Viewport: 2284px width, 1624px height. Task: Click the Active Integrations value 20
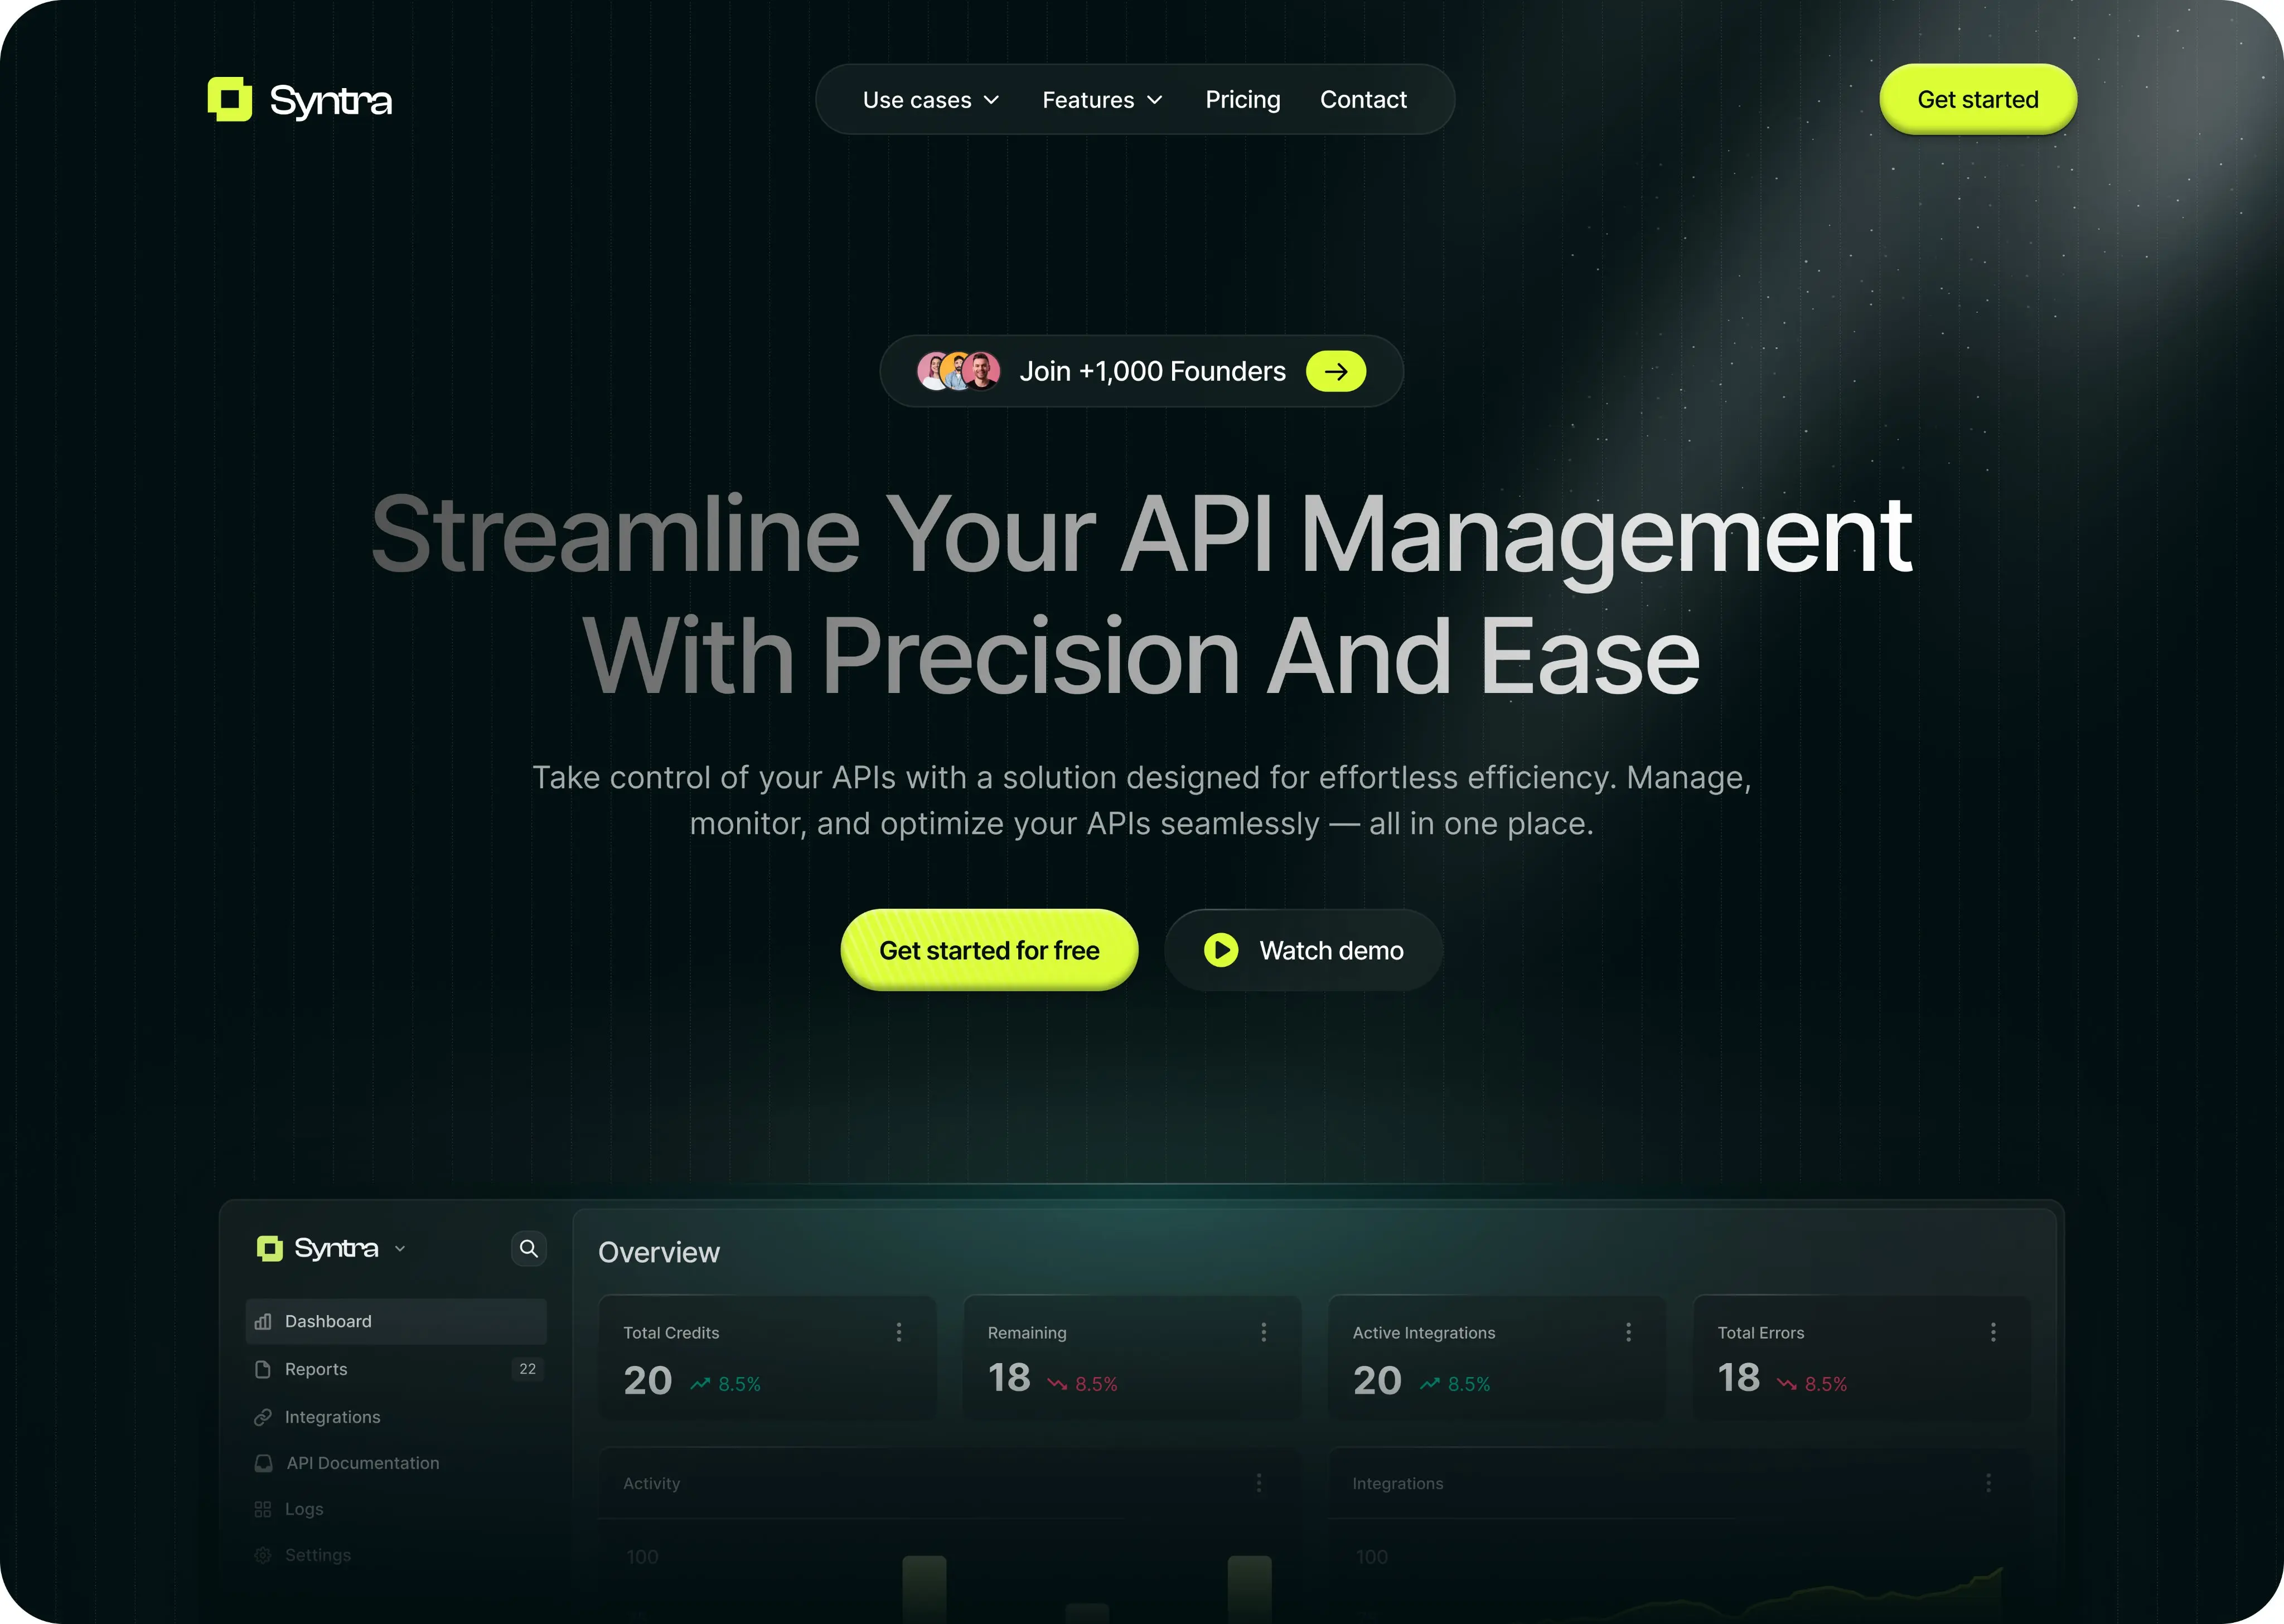(x=1377, y=1381)
